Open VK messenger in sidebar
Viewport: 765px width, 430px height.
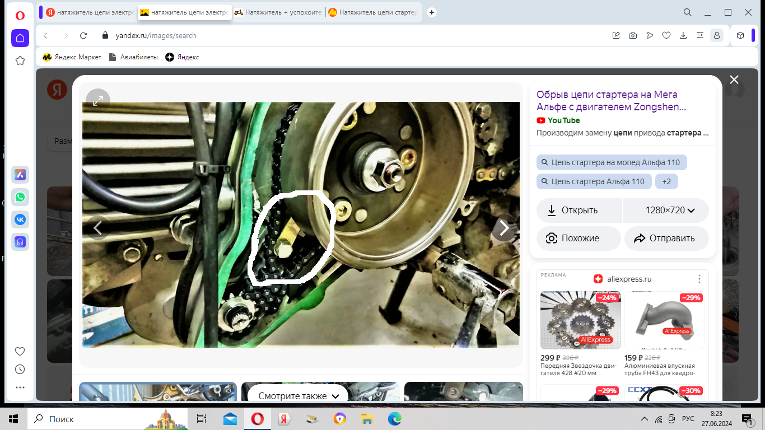[x=20, y=219]
